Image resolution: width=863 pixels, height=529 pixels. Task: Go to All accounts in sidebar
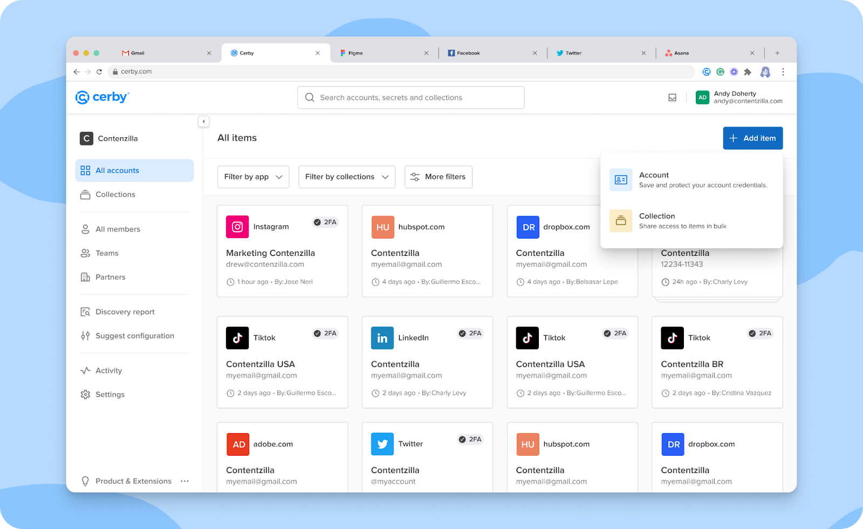click(x=134, y=170)
